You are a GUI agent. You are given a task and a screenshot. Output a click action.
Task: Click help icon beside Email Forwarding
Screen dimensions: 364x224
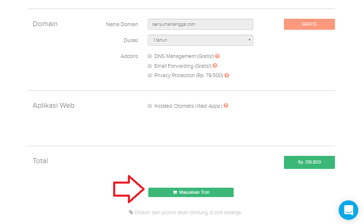[215, 66]
